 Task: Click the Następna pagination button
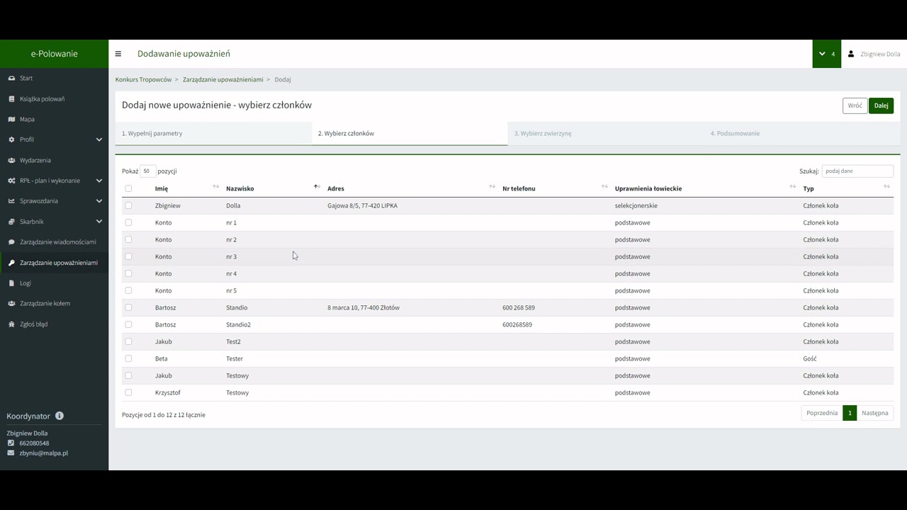coord(875,413)
